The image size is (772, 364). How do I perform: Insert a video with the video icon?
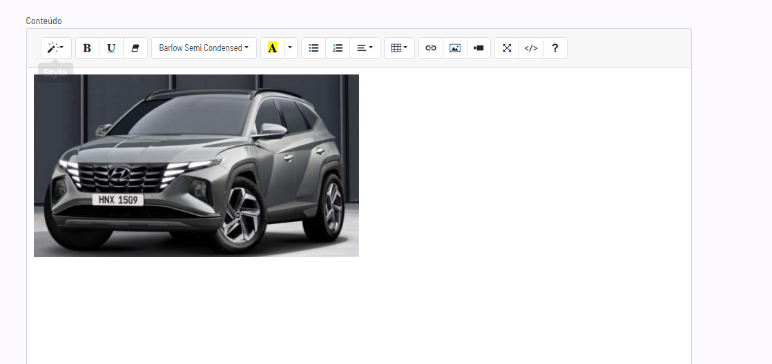[x=479, y=48]
